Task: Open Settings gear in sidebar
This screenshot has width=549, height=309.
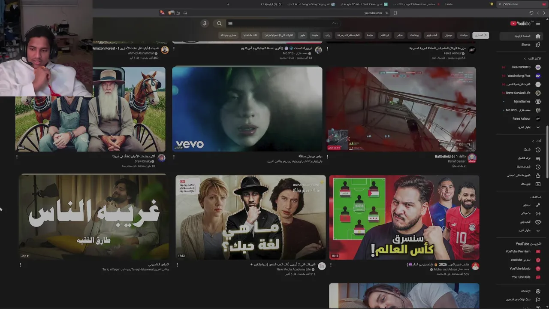Action: (538, 291)
